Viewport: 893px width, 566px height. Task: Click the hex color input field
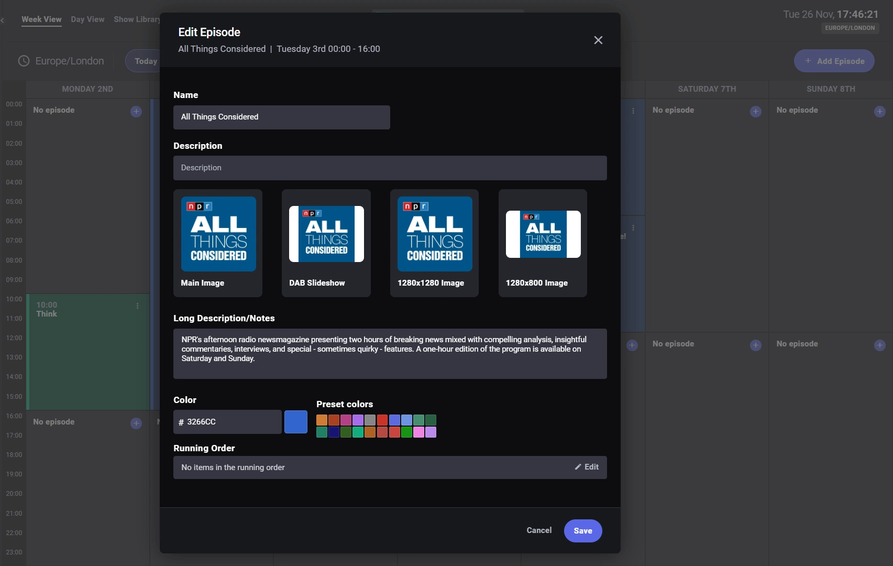pyautogui.click(x=227, y=422)
